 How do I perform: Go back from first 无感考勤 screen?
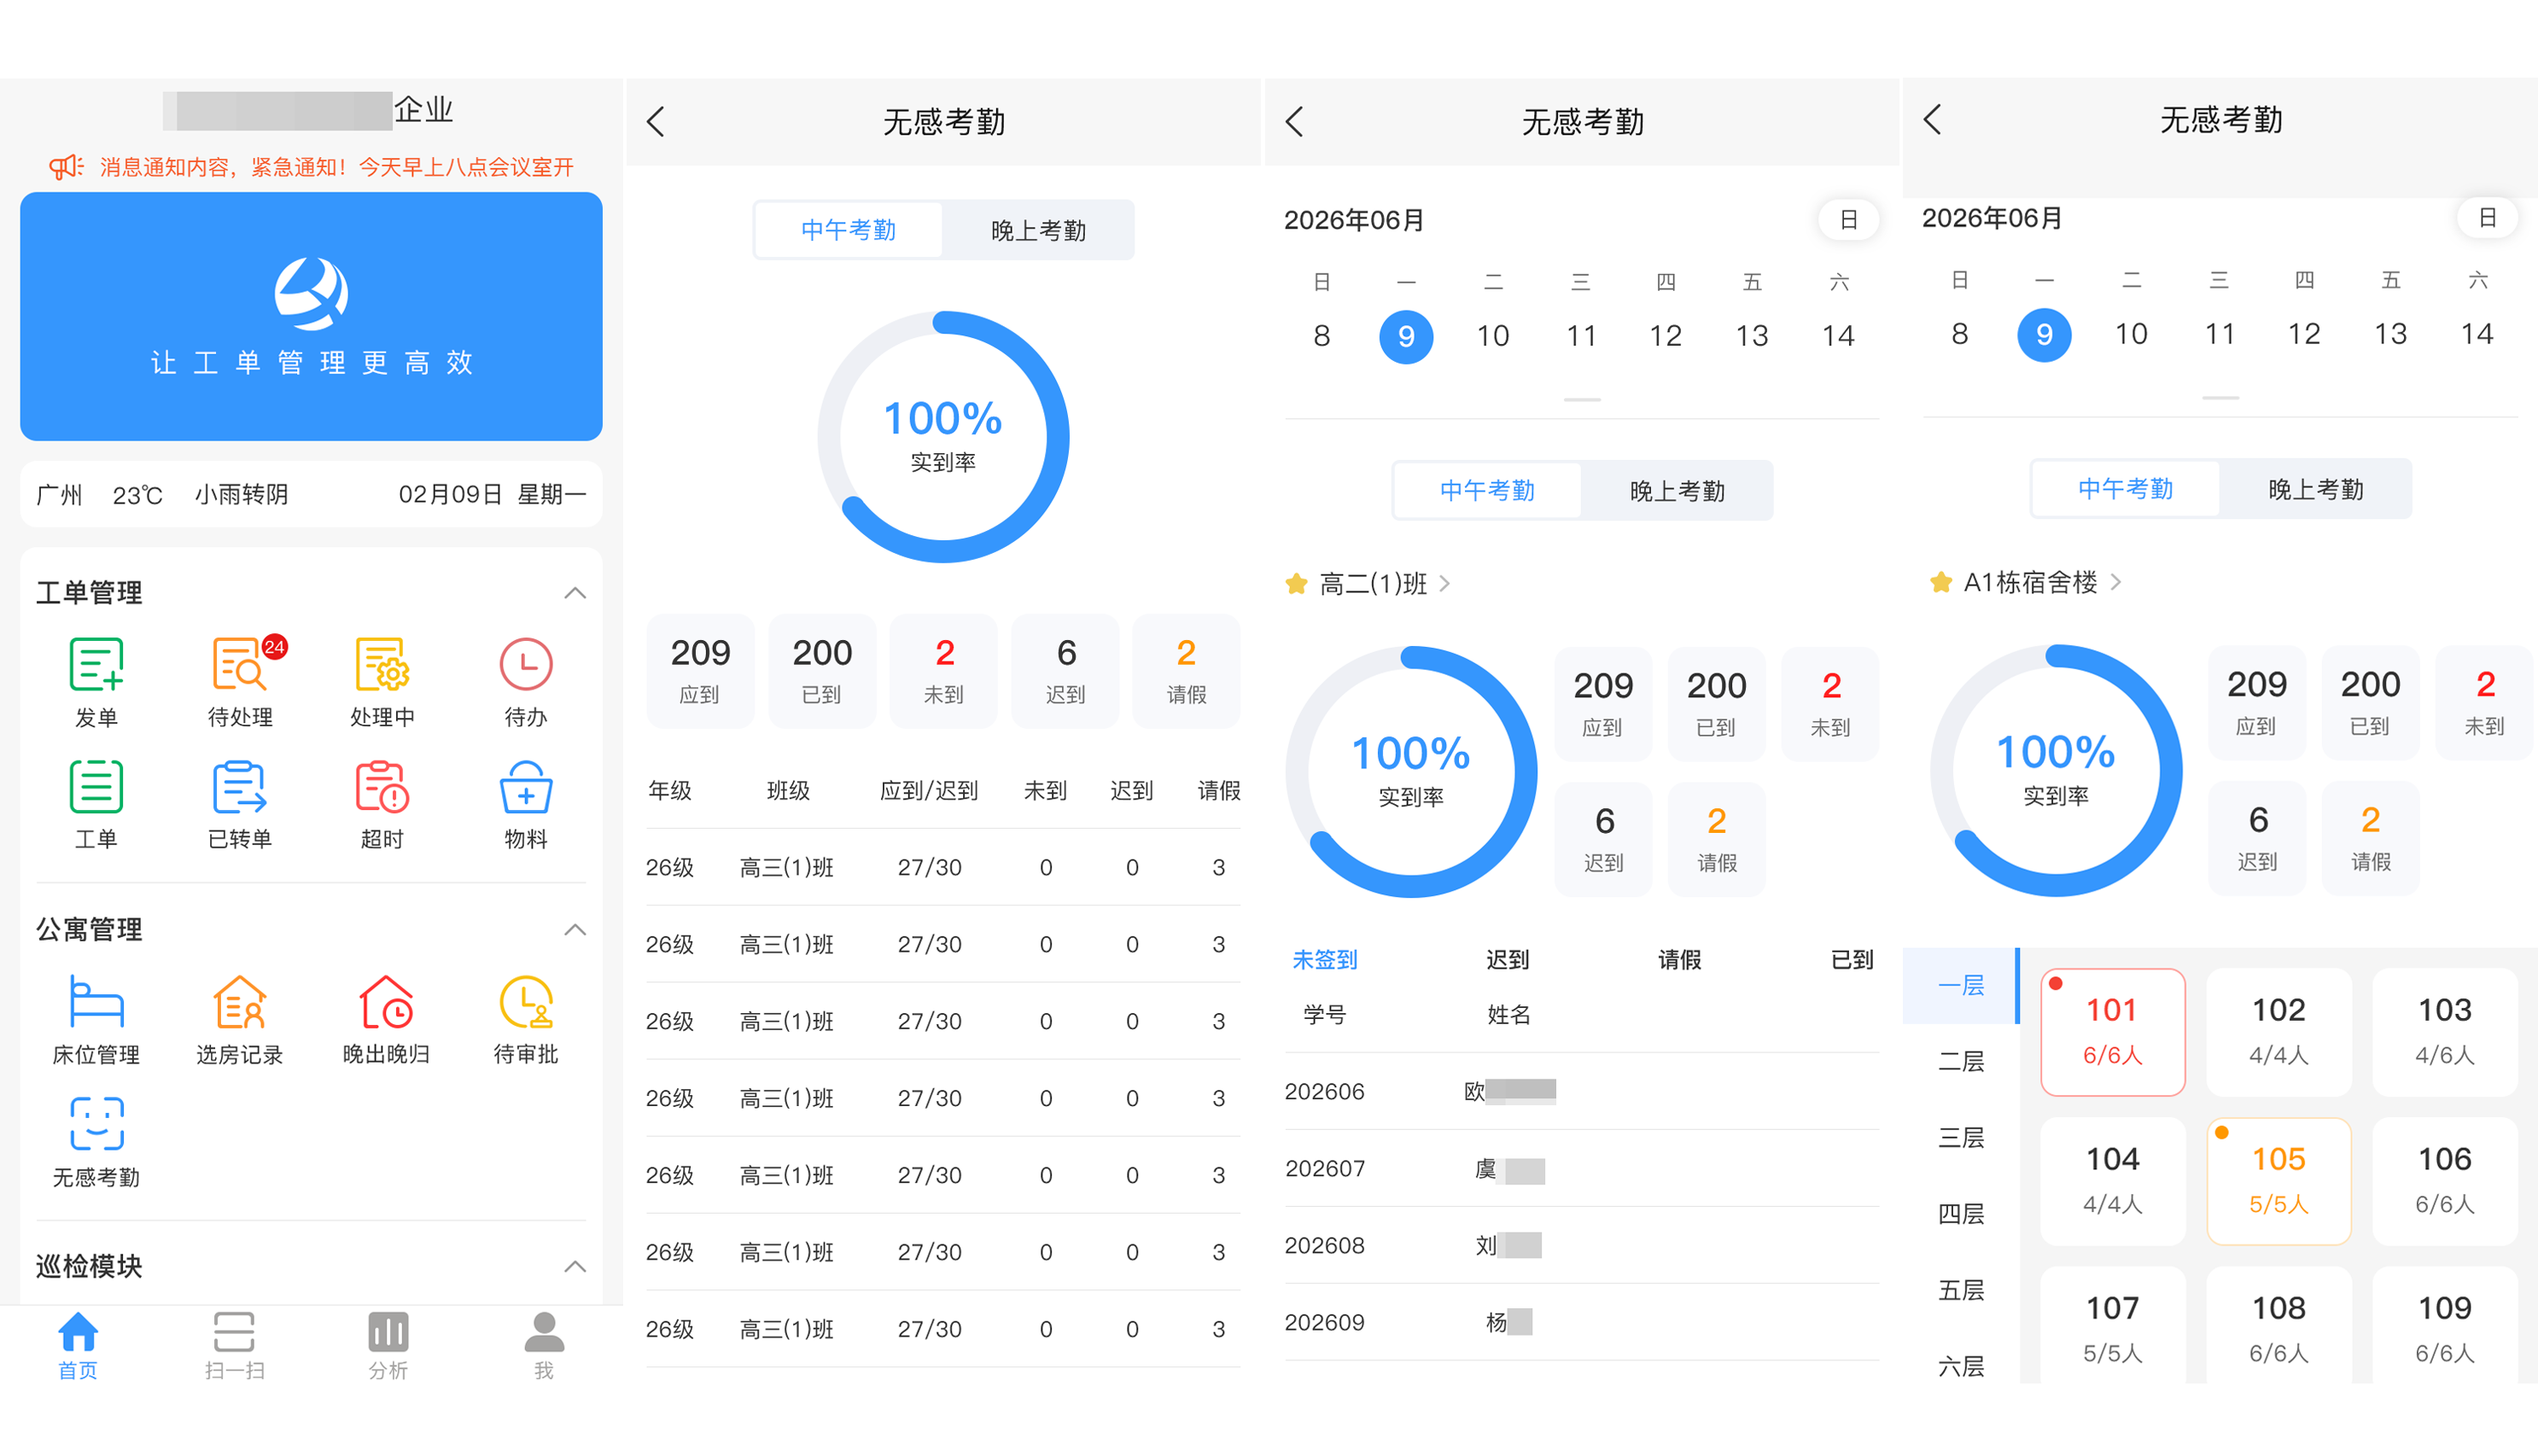click(x=656, y=122)
